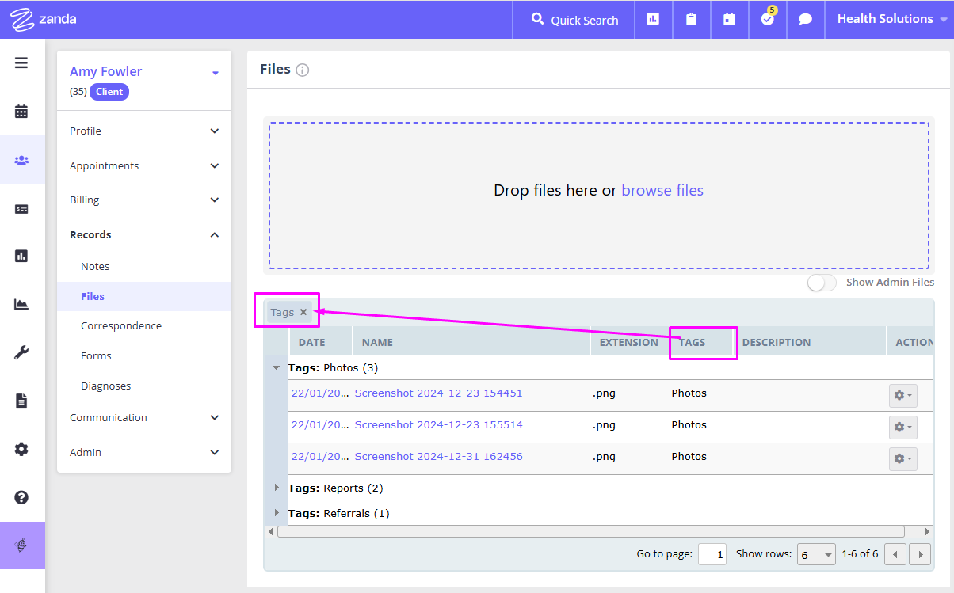Open the analytics area-chart sidebar icon
The image size is (954, 593).
click(22, 303)
